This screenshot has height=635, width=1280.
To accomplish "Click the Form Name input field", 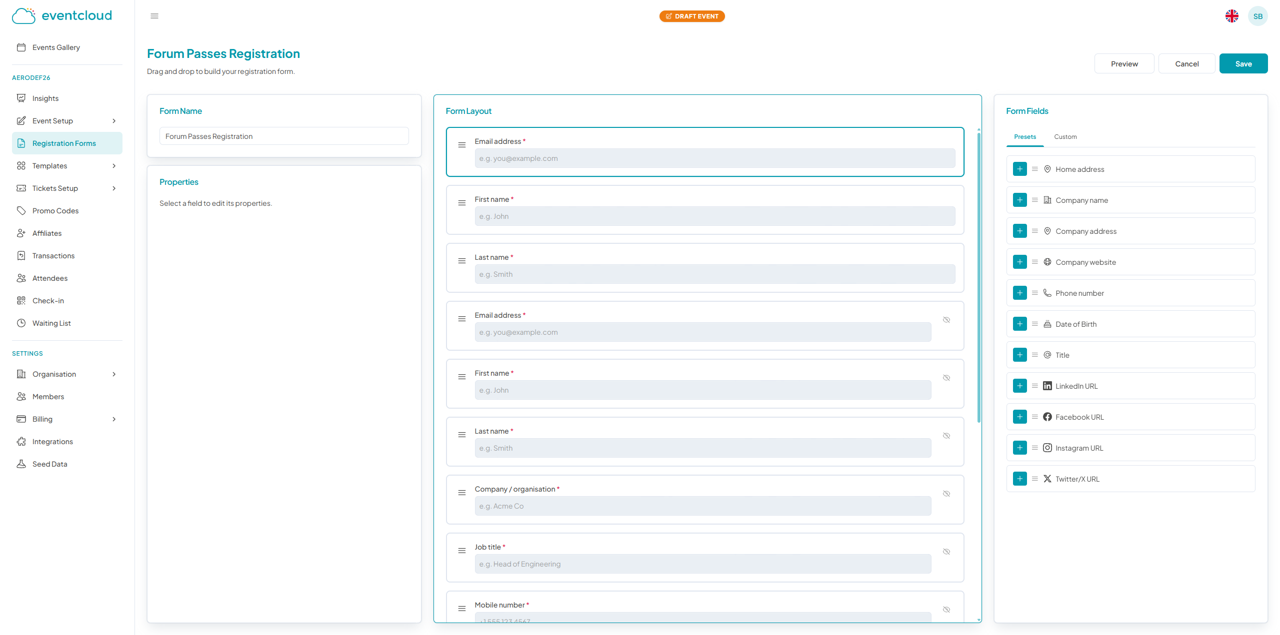I will click(x=284, y=136).
